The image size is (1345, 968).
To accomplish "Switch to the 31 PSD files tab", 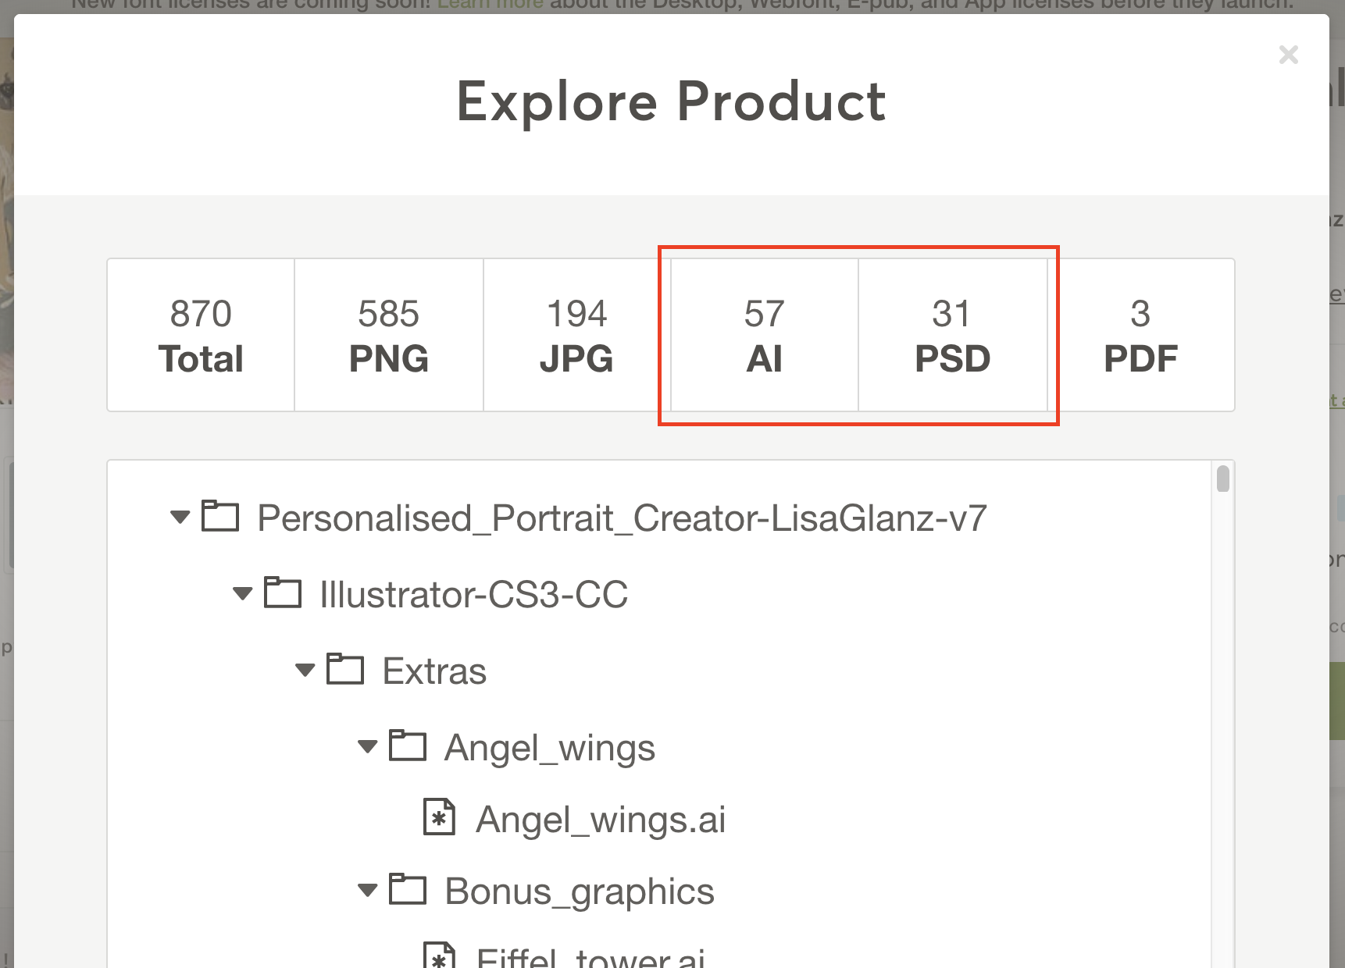I will 952,335.
